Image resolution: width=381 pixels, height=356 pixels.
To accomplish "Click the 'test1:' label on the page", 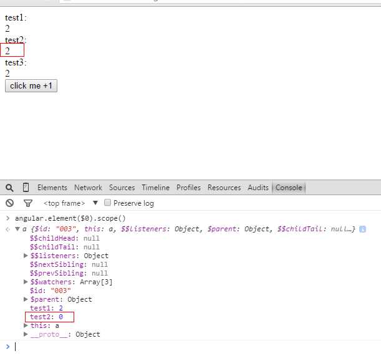I will click(16, 17).
